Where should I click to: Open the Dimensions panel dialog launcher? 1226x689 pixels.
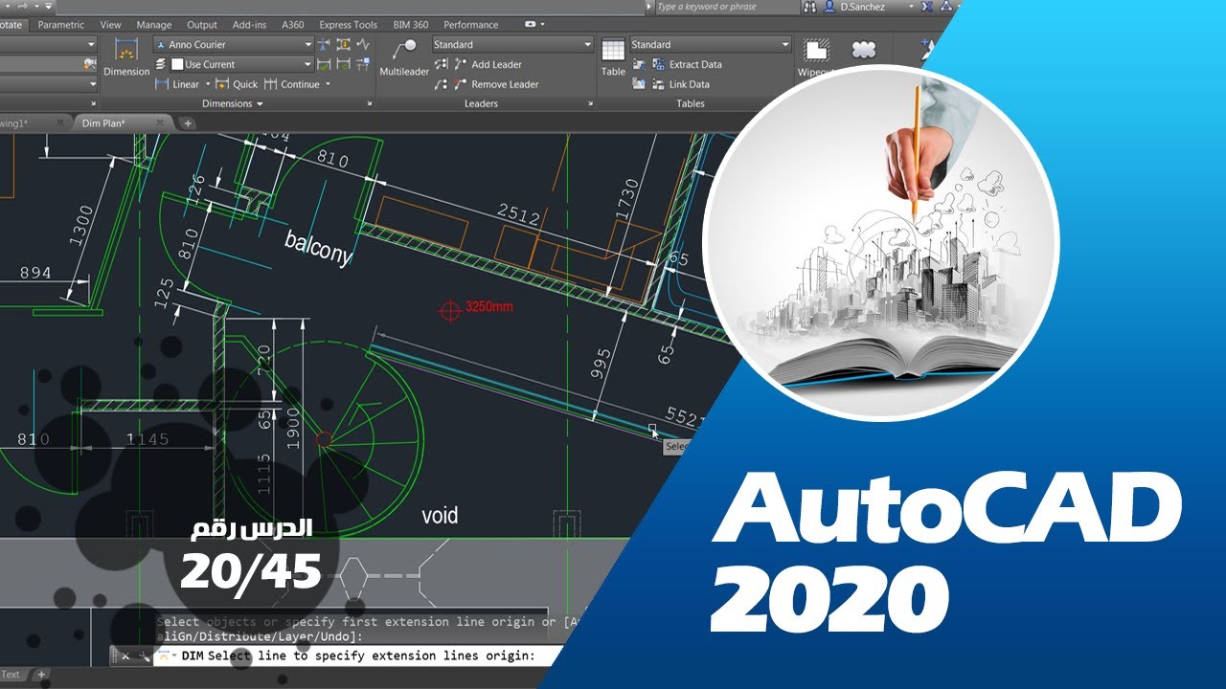coord(368,103)
